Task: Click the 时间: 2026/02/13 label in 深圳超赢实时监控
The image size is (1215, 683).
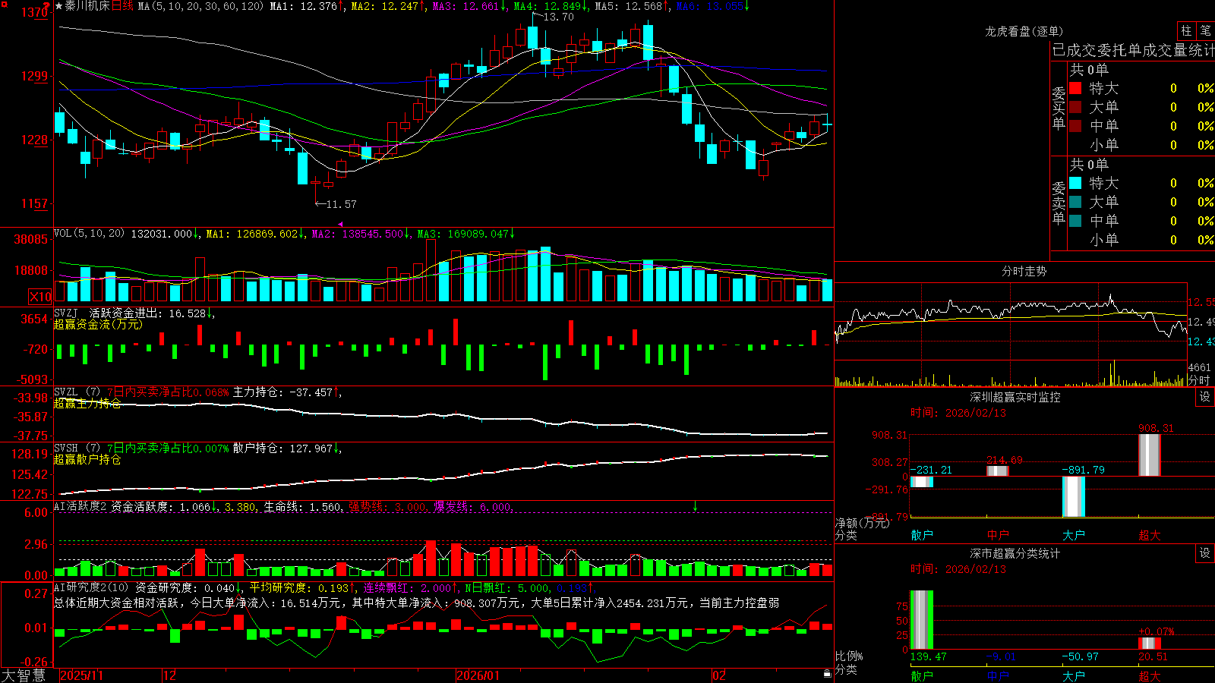Action: click(x=958, y=413)
